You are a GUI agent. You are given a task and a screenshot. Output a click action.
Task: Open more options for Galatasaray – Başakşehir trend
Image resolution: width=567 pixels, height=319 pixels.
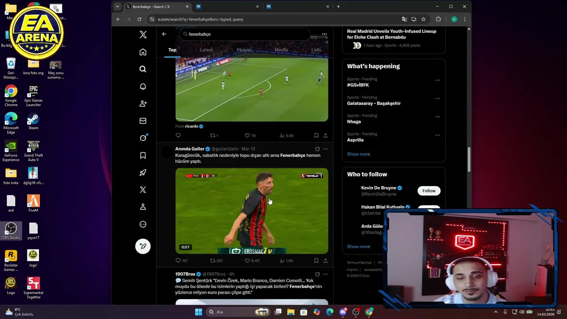[438, 98]
